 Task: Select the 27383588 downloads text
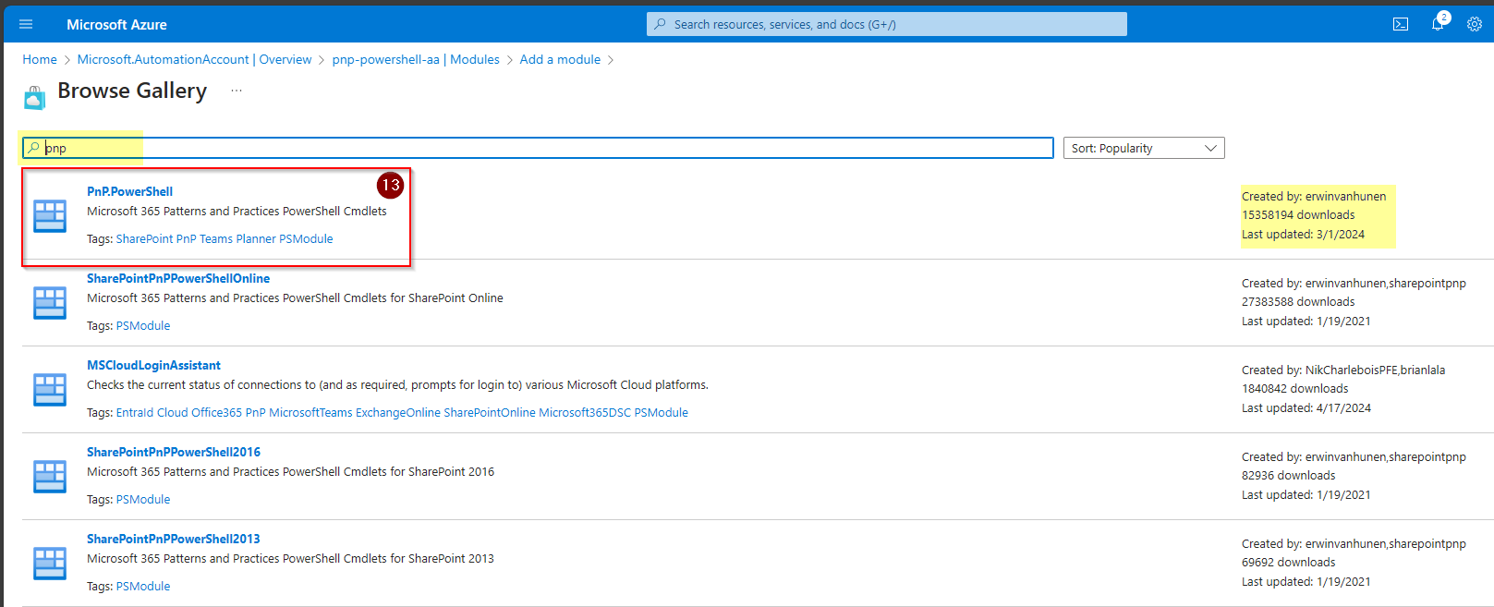(x=1298, y=301)
